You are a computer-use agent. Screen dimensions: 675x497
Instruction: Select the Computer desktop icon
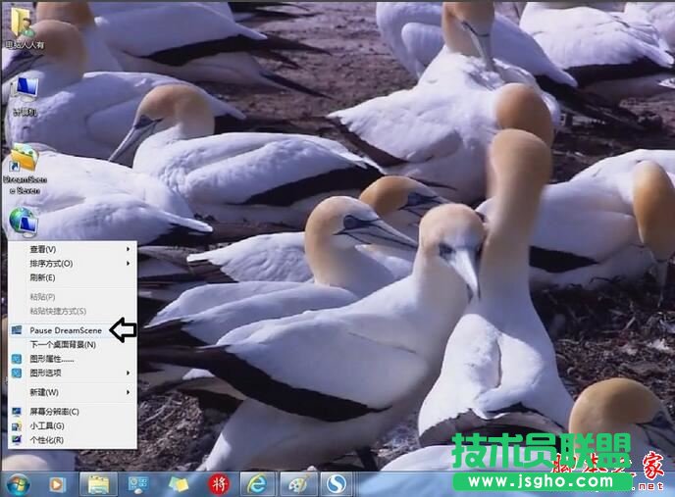pos(25,96)
